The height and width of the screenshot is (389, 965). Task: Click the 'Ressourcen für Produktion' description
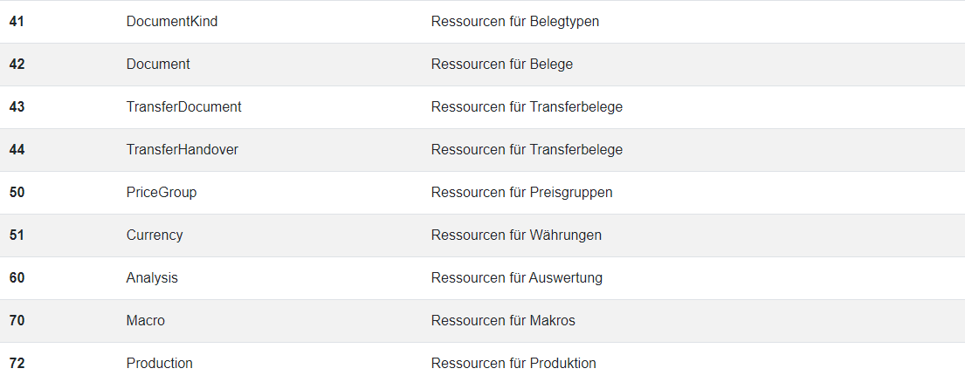click(x=514, y=364)
